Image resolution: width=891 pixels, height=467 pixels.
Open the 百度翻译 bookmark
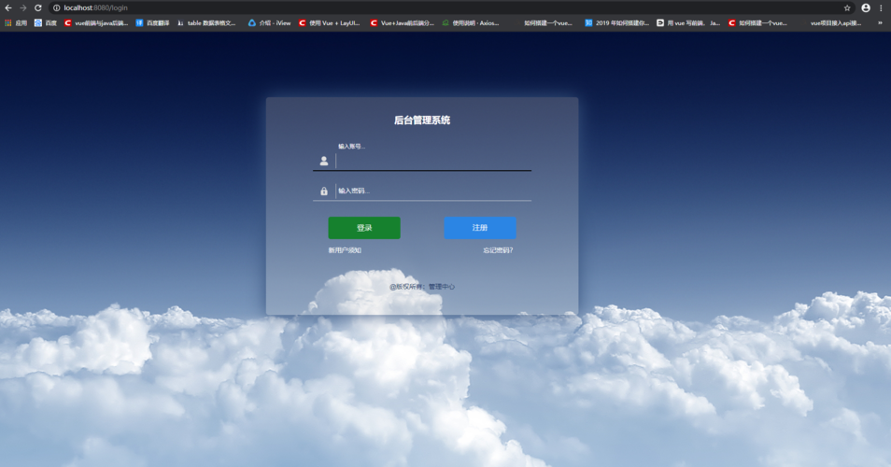(x=152, y=23)
